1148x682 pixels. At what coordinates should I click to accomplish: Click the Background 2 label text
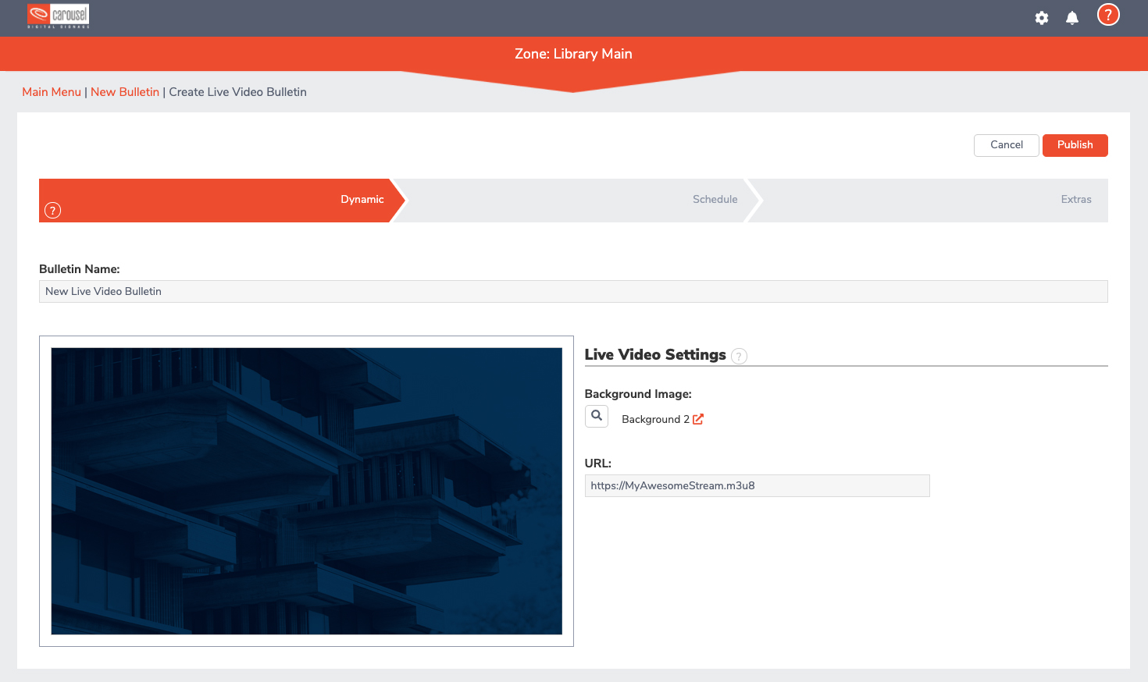coord(655,420)
